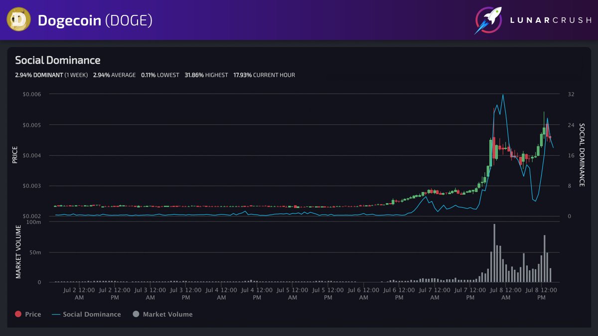
Task: Toggle the Social Dominance legend entry
Action: pos(86,314)
